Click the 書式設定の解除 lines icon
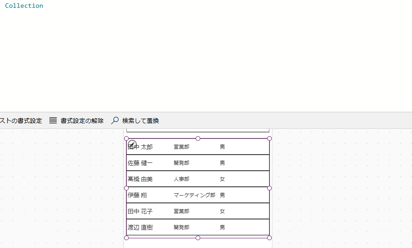Screen dimensions: 412x248 tap(53, 121)
